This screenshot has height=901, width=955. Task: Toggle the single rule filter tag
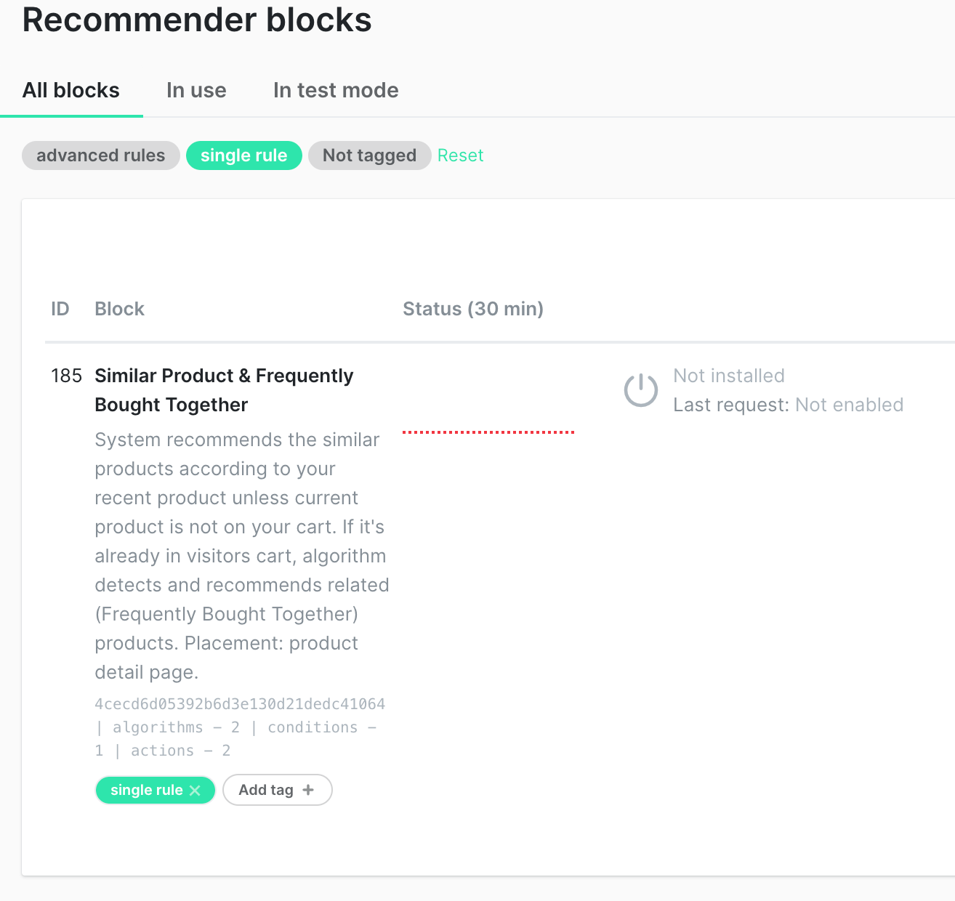[244, 155]
